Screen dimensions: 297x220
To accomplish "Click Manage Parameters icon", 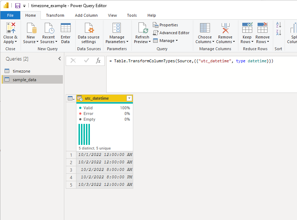I will (117, 28).
